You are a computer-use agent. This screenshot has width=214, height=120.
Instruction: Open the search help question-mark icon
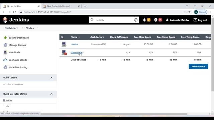click(135, 20)
